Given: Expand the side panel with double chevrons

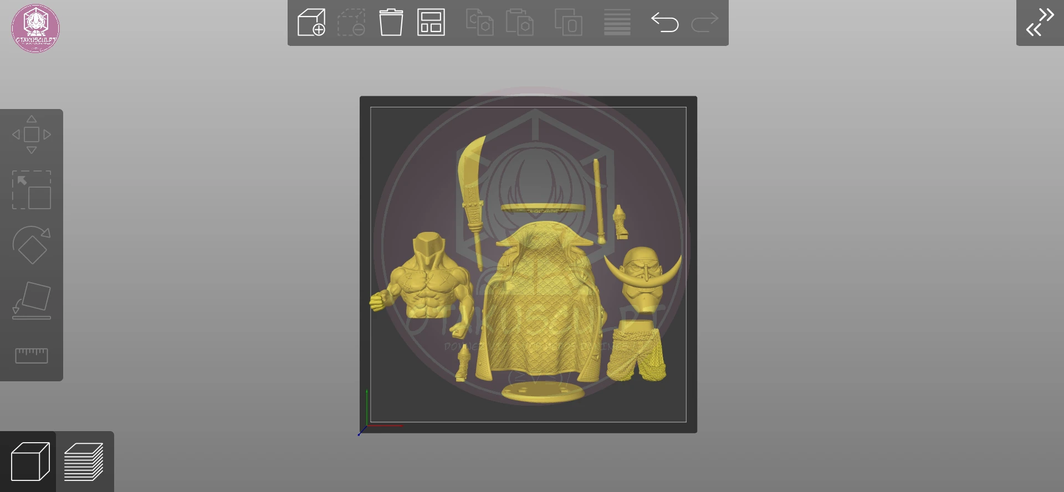Looking at the screenshot, I should tap(1040, 23).
